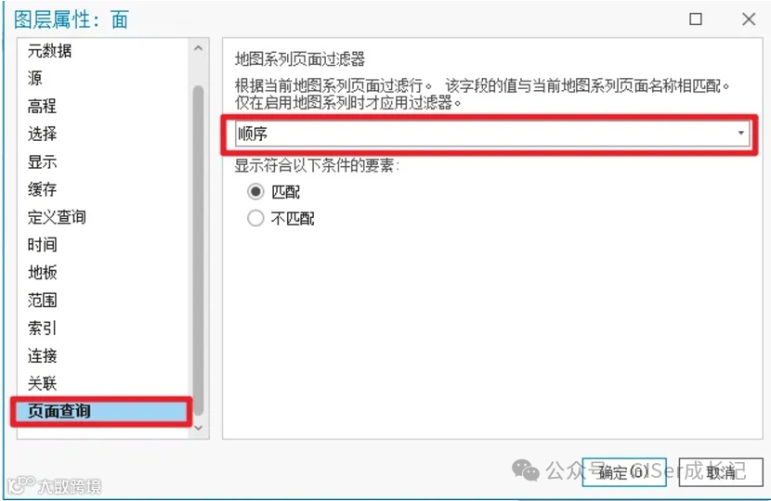
Task: Click the 取消 button
Action: 721,472
